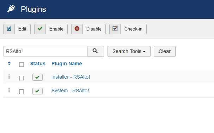Click the Clear button
This screenshot has height=133, width=214.
click(x=165, y=51)
